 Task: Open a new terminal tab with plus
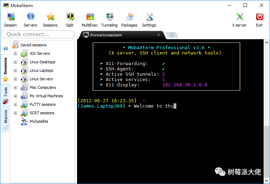(x=172, y=35)
